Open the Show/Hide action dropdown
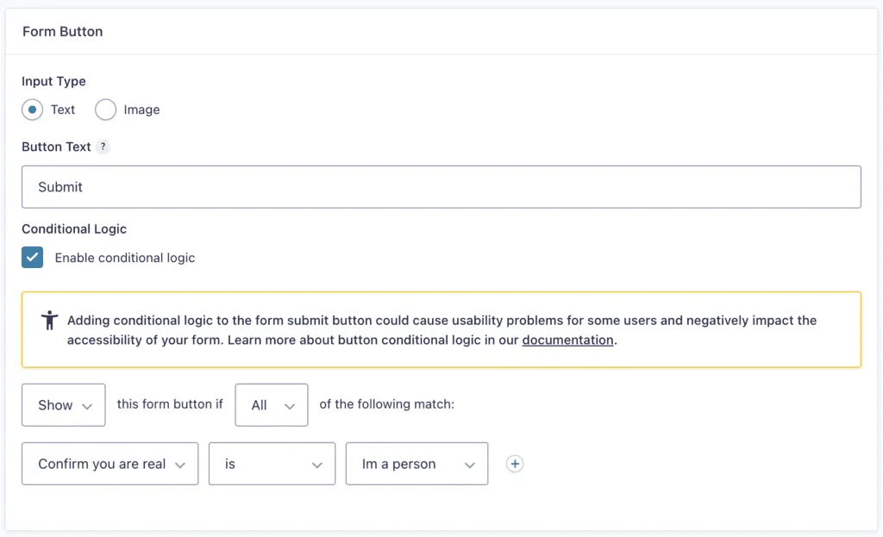 (x=64, y=405)
